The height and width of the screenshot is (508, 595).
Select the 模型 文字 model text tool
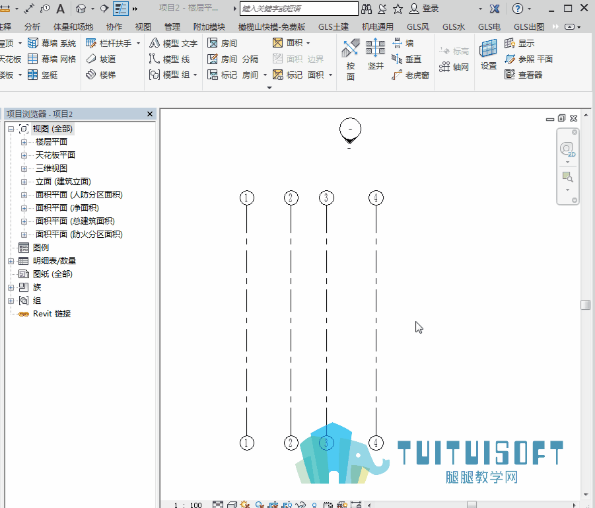click(174, 44)
